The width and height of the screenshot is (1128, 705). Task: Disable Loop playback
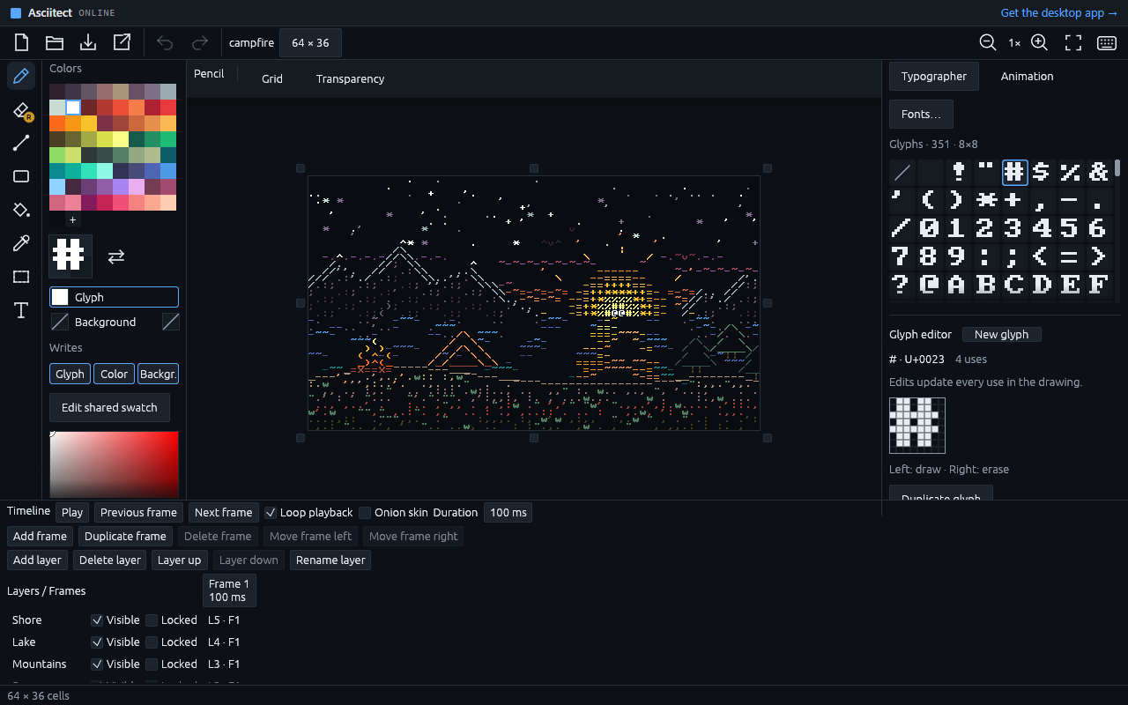click(271, 512)
